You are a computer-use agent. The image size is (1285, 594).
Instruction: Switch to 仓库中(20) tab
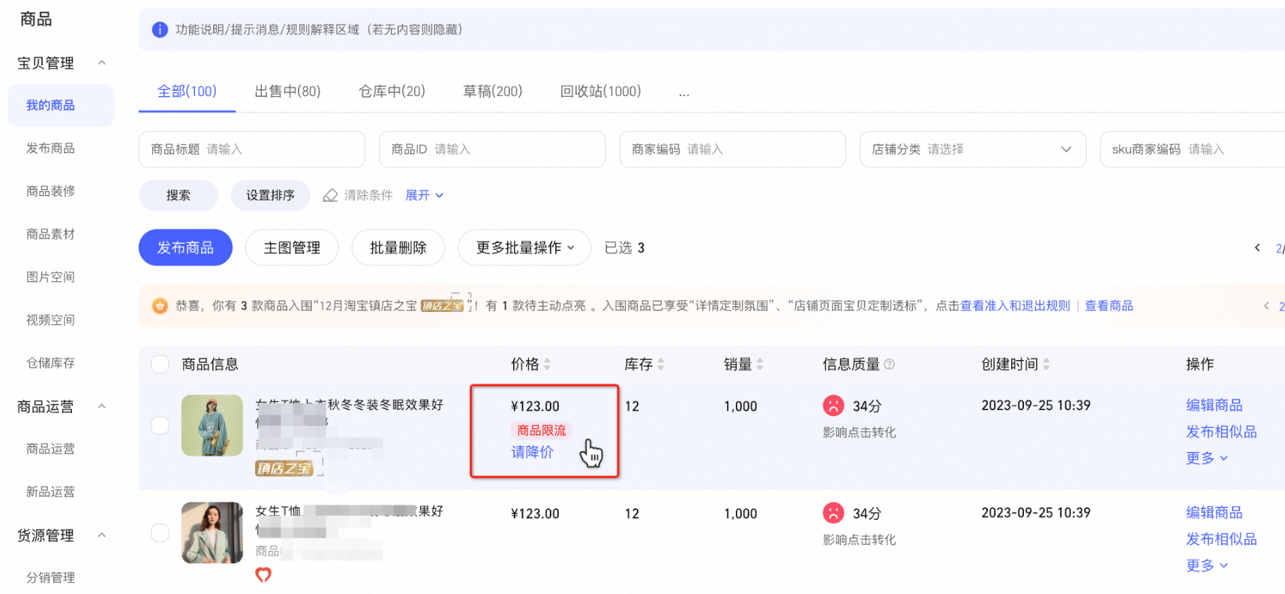(392, 91)
